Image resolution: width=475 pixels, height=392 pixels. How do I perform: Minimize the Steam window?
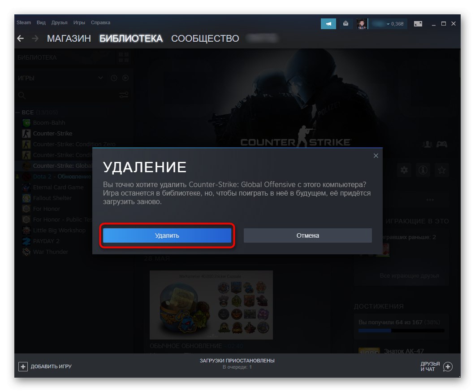click(433, 24)
